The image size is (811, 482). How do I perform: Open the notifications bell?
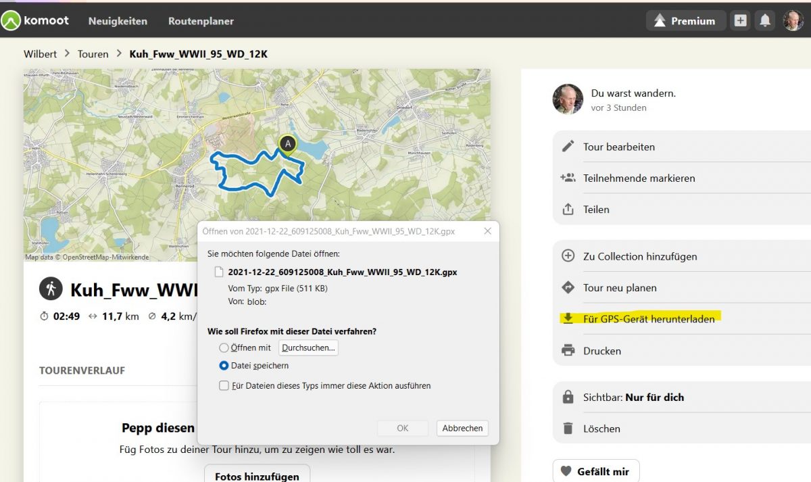click(765, 20)
